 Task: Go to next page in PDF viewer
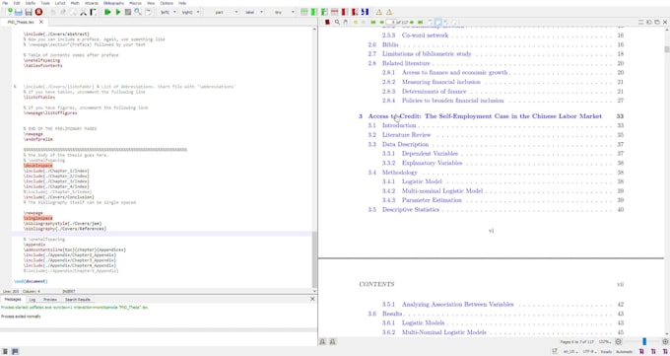click(412, 22)
